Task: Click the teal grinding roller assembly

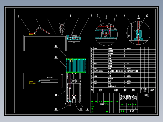Action: coord(76,65)
